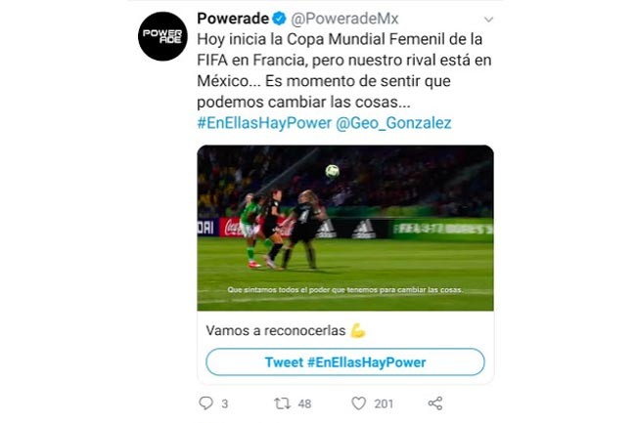Like the tweet with heart icon

pyautogui.click(x=358, y=403)
